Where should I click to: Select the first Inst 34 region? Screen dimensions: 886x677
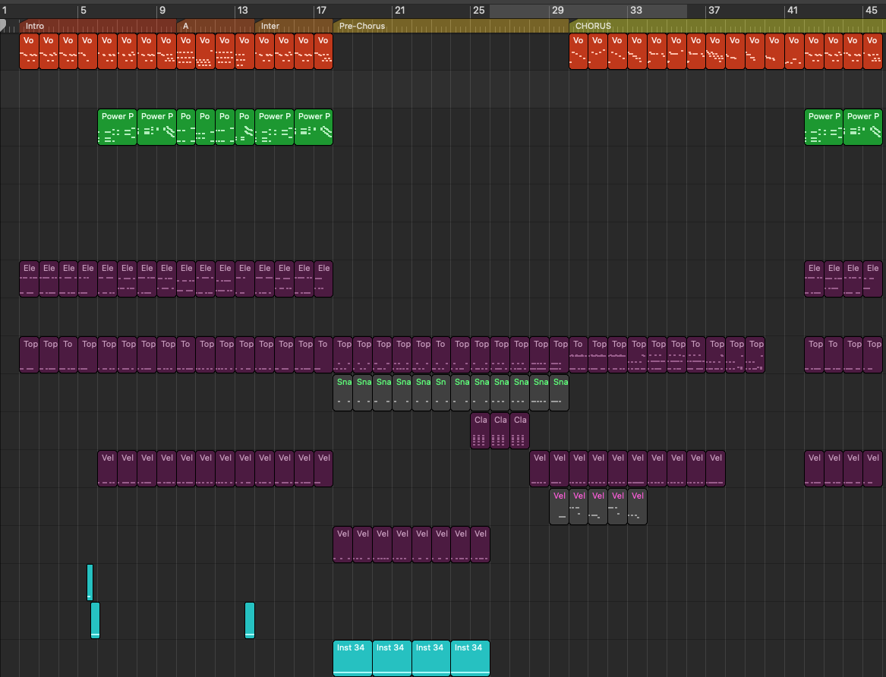tap(352, 658)
